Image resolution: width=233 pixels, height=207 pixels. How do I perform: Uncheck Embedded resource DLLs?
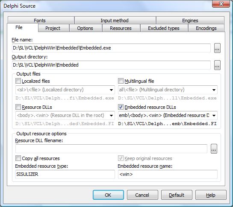tap(121, 107)
